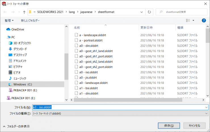
Task: Click navigation pane scroll down arrow
Action: [66, 100]
